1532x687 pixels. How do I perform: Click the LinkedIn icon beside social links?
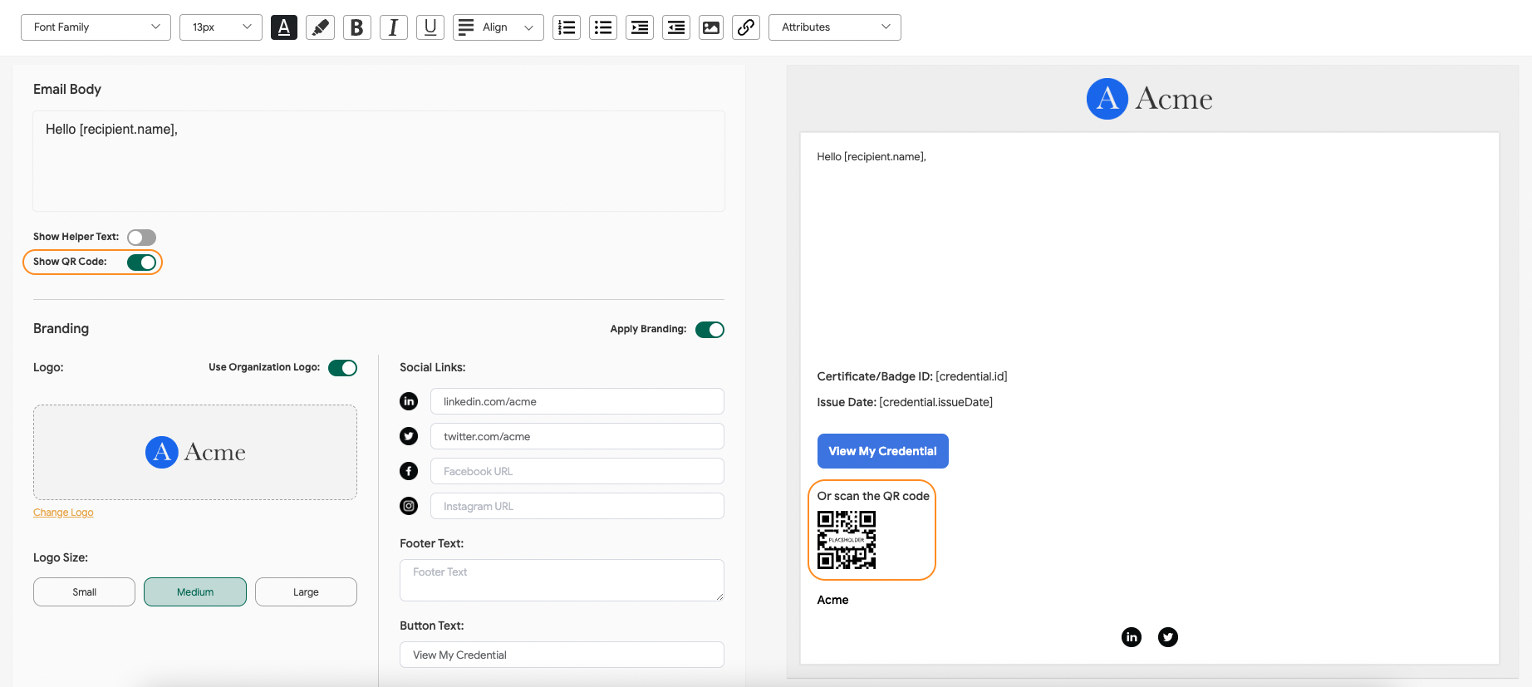click(x=409, y=401)
